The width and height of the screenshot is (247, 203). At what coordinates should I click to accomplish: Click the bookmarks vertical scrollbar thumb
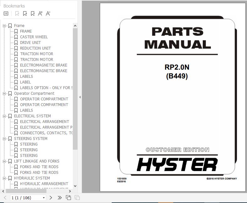tap(75, 89)
